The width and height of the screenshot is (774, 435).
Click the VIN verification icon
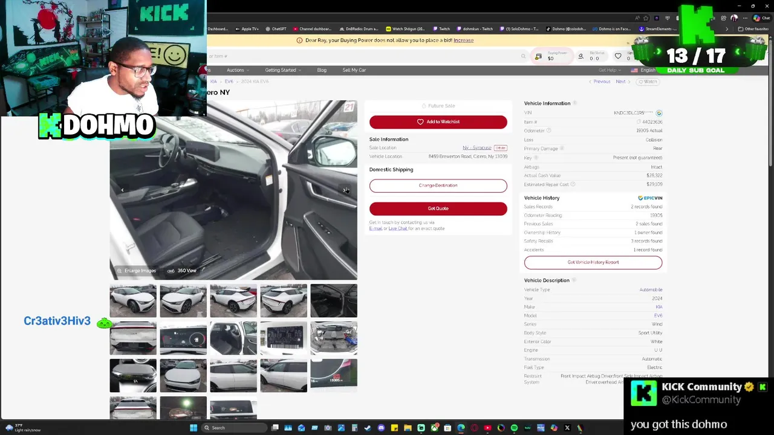click(x=659, y=113)
